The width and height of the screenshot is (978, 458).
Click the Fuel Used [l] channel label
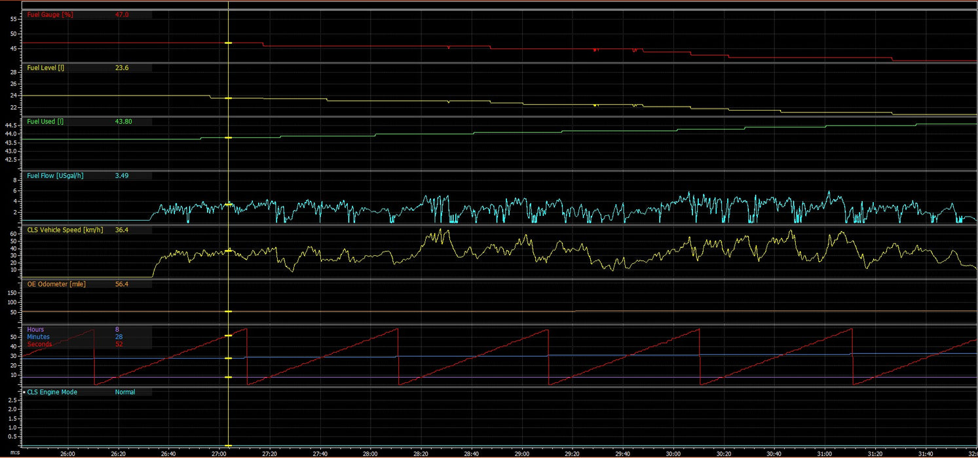pyautogui.click(x=45, y=122)
